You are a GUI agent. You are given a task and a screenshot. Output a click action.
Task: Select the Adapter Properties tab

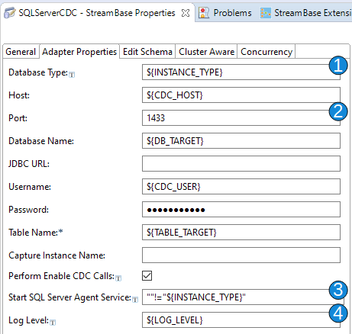79,52
